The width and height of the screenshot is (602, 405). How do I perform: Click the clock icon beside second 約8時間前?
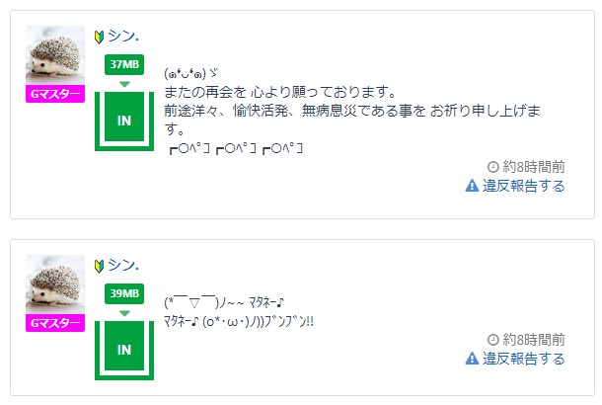tap(493, 340)
